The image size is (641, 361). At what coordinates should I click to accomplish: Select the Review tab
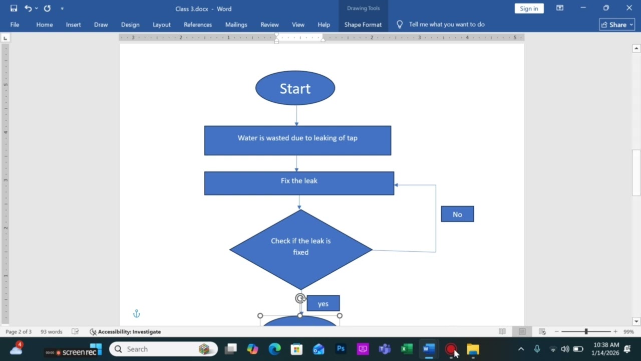coord(269,25)
